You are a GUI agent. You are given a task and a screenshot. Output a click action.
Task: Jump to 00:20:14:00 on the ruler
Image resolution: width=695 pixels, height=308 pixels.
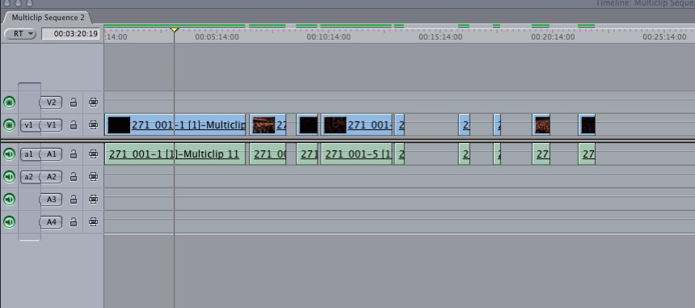point(553,37)
